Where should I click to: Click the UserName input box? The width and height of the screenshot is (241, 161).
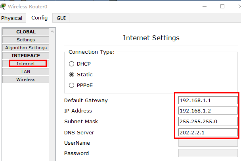click(x=208, y=143)
